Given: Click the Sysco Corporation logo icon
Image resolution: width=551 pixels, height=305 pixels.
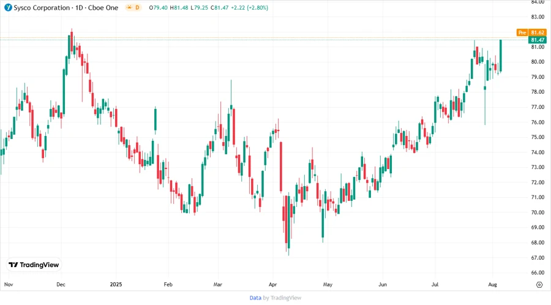Looking at the screenshot, I should tap(8, 7).
